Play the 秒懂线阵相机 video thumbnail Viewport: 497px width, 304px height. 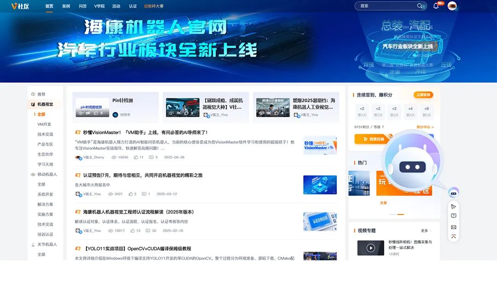370,248
